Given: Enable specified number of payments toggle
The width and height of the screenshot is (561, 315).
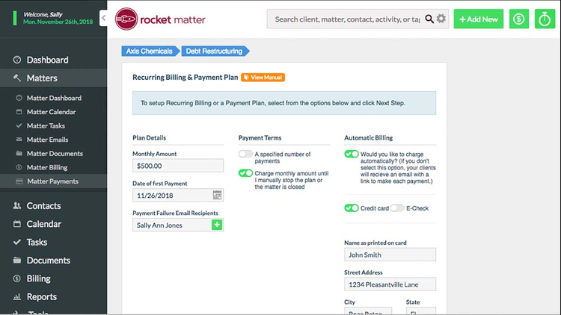Looking at the screenshot, I should (245, 154).
